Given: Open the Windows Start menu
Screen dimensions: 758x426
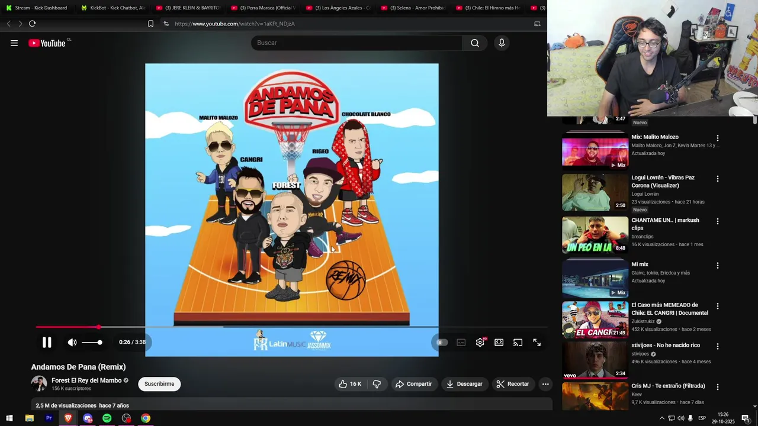Looking at the screenshot, I should coord(9,418).
